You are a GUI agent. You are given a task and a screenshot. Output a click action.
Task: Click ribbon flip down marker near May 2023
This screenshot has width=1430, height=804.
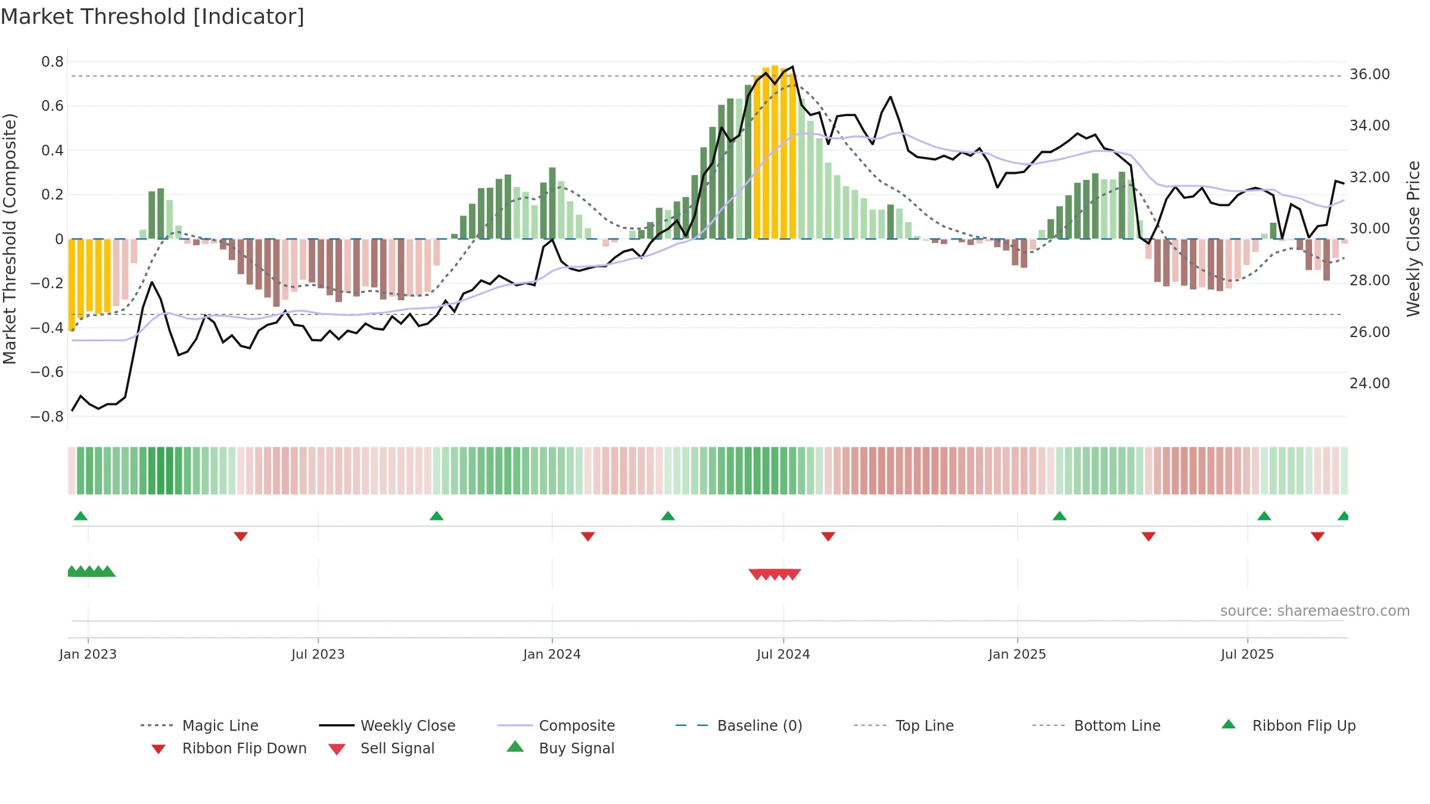pos(241,537)
